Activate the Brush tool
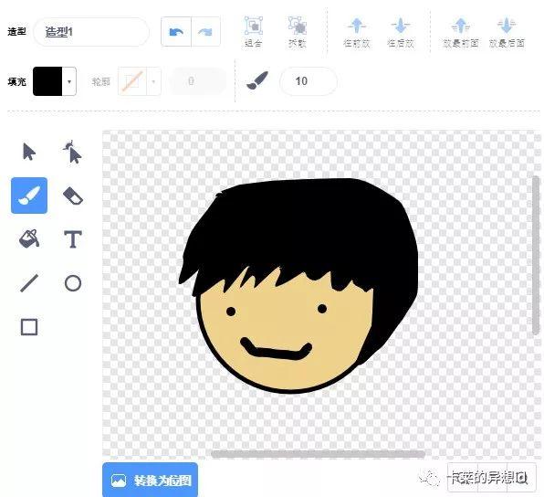This screenshot has width=544, height=497. pos(29,196)
